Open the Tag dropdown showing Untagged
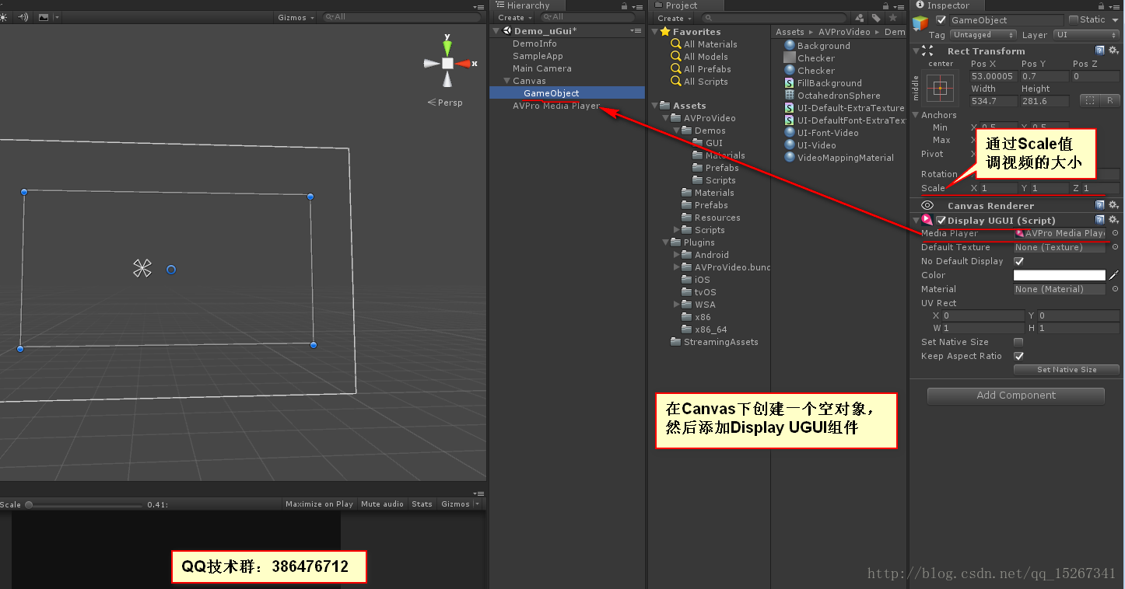The image size is (1125, 589). 983,35
